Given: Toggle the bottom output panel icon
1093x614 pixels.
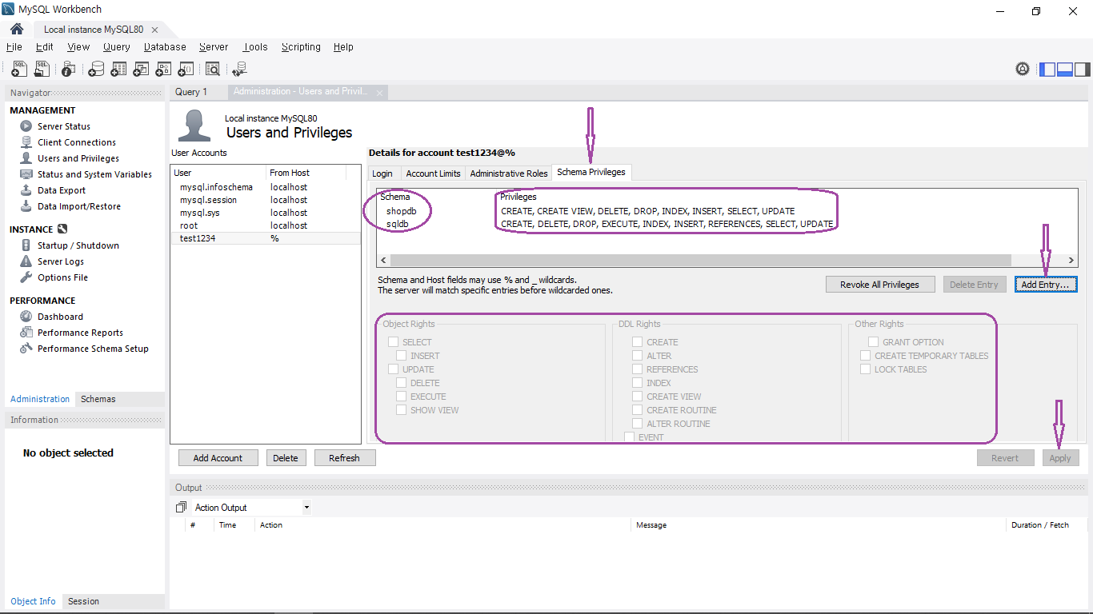Looking at the screenshot, I should point(1065,69).
